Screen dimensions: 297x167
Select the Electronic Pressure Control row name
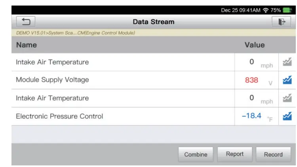point(59,116)
